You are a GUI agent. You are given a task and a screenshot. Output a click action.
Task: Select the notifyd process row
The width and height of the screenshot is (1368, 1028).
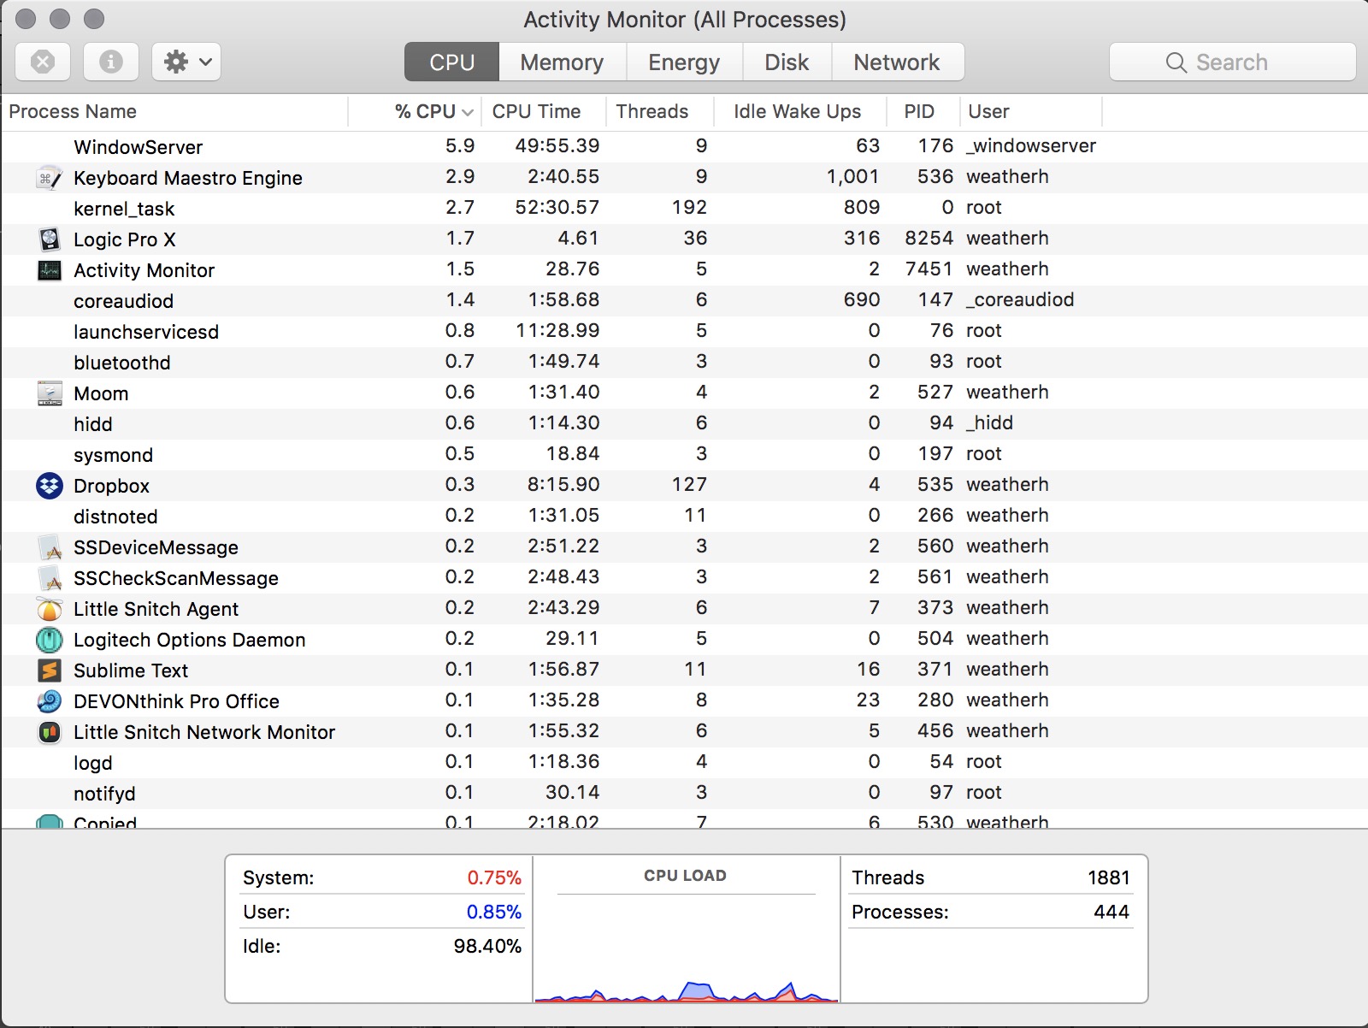coord(684,793)
